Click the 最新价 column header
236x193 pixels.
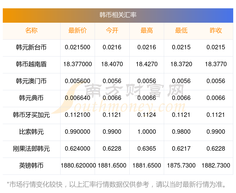tap(77, 30)
